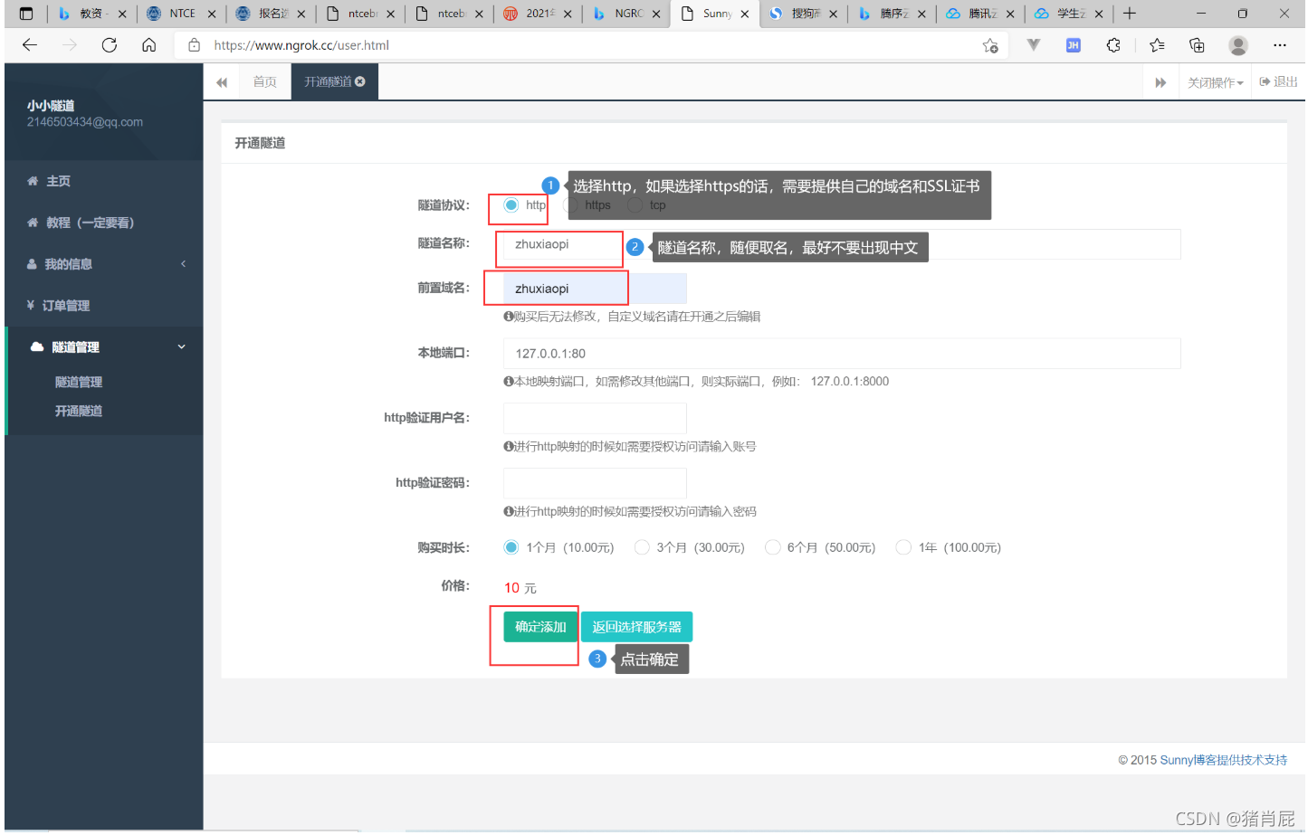Choose 6个月 (50.00元) duration
Image resolution: width=1308 pixels, height=835 pixels.
(x=772, y=547)
